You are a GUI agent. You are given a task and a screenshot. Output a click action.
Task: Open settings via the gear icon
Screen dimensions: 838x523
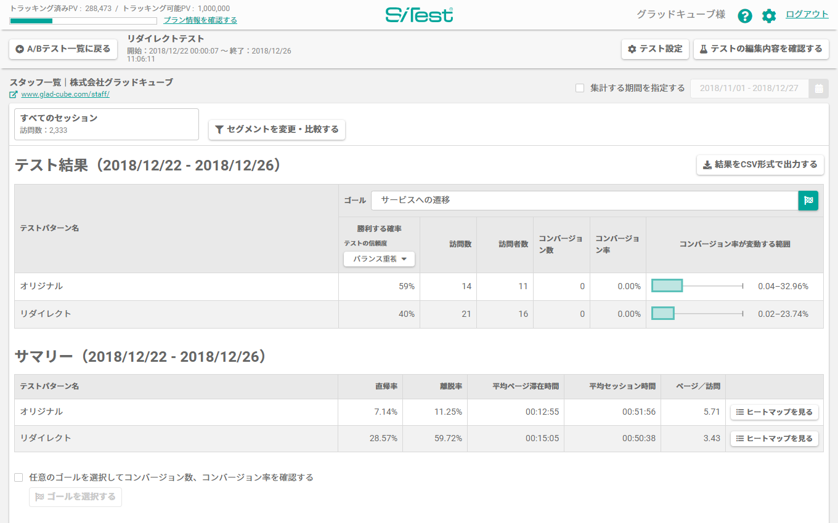click(x=769, y=16)
